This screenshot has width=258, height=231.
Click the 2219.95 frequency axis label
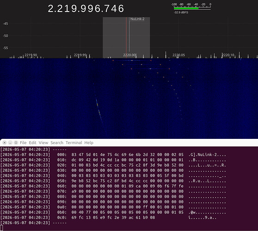point(80,55)
